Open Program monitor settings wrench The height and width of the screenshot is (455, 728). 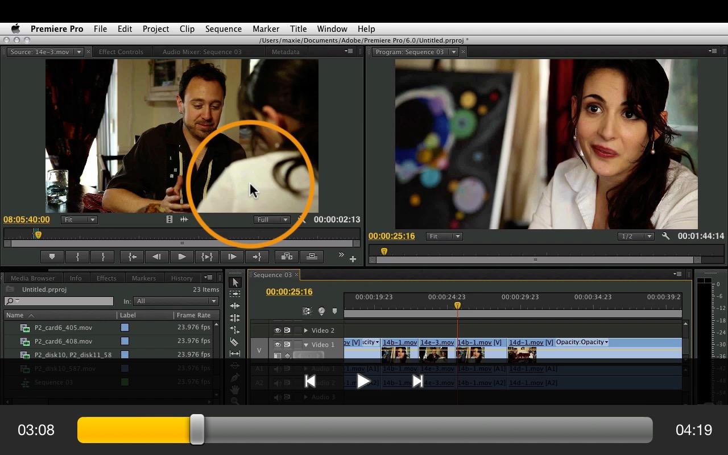point(665,236)
